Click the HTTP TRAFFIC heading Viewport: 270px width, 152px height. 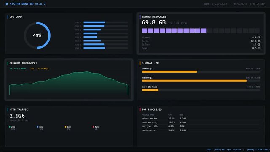coord(19,109)
